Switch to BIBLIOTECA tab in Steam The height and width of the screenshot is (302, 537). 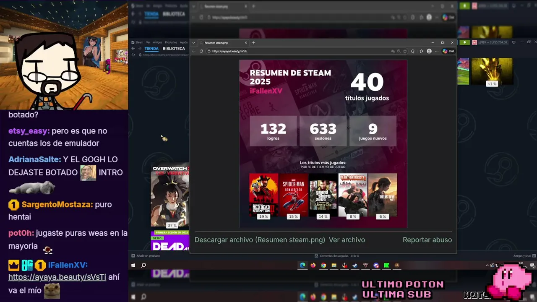click(174, 49)
